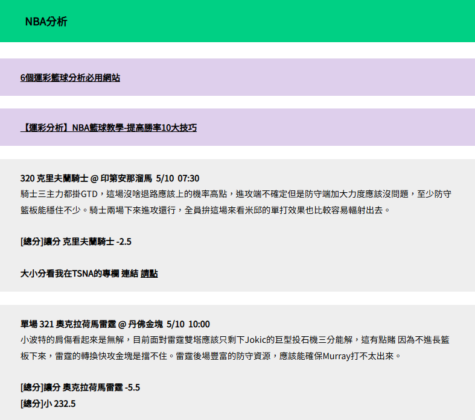
Task: Click the sentence starting 騎士三主力都掛GTD
Action: coord(235,194)
